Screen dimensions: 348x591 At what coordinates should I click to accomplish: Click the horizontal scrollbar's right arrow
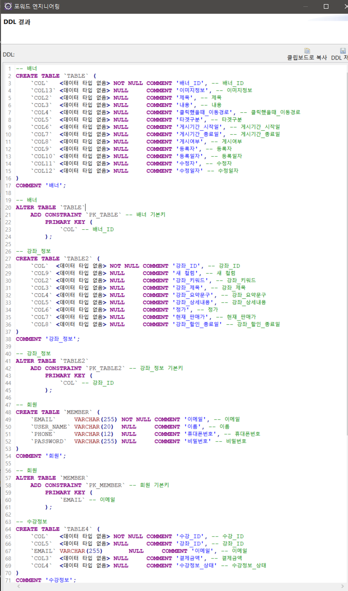342,586
